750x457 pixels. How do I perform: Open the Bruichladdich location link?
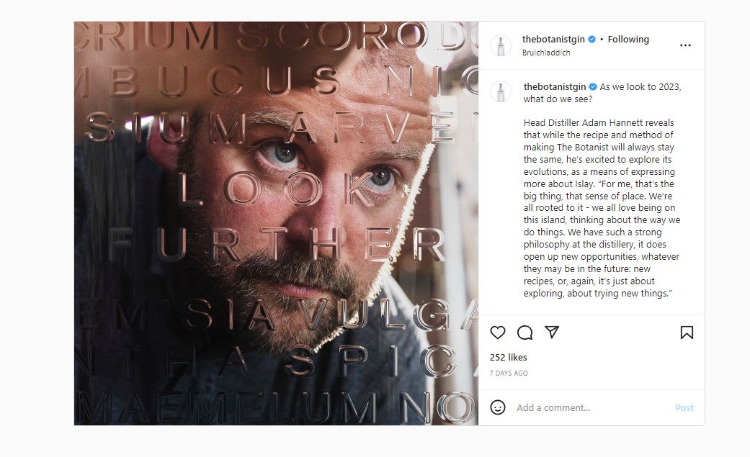pos(546,53)
